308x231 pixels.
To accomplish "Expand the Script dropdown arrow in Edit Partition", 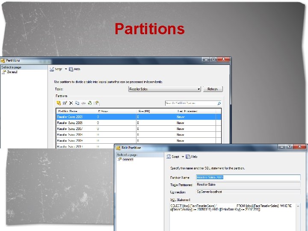I will pyautogui.click(x=183, y=157).
